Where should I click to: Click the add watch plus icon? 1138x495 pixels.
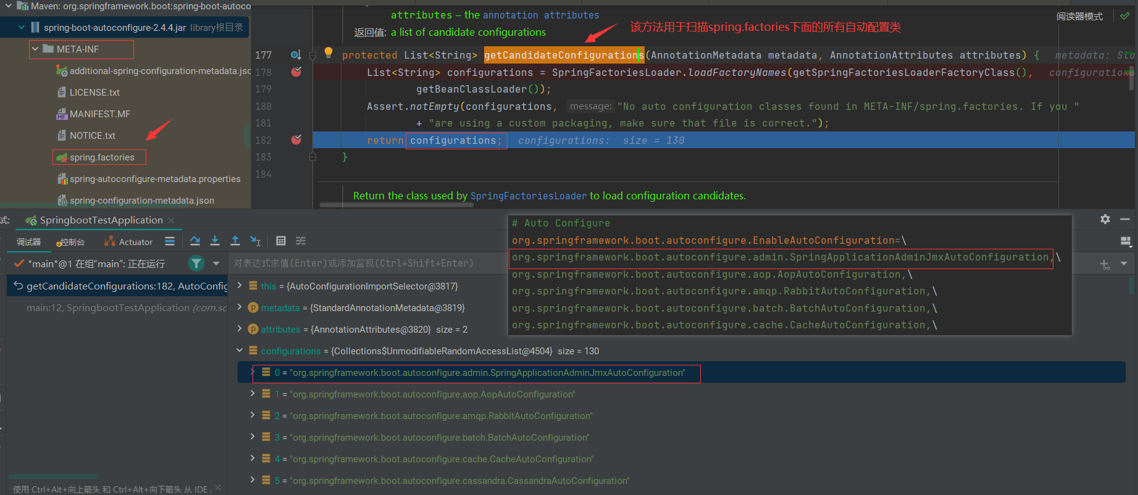1105,264
